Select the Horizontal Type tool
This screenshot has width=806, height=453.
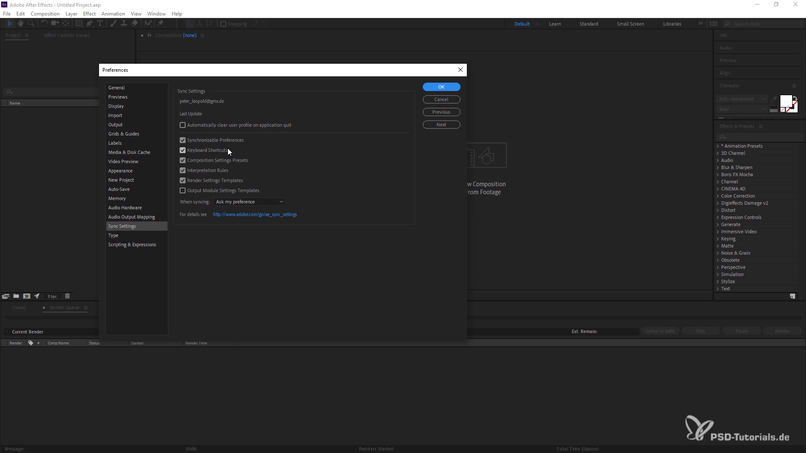tap(100, 24)
